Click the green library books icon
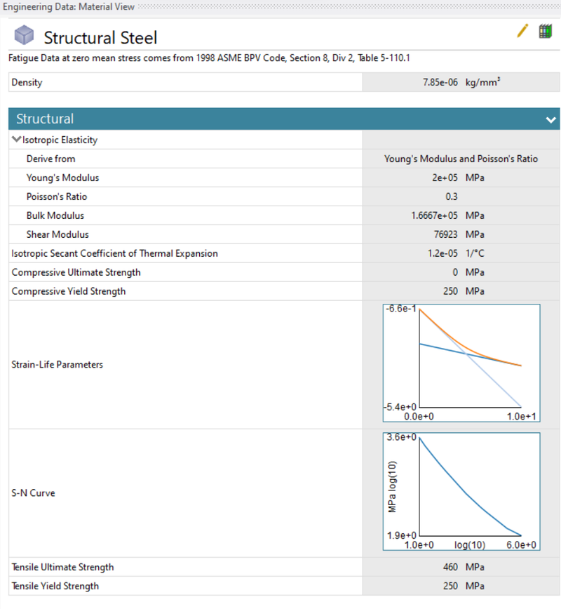 pos(545,31)
